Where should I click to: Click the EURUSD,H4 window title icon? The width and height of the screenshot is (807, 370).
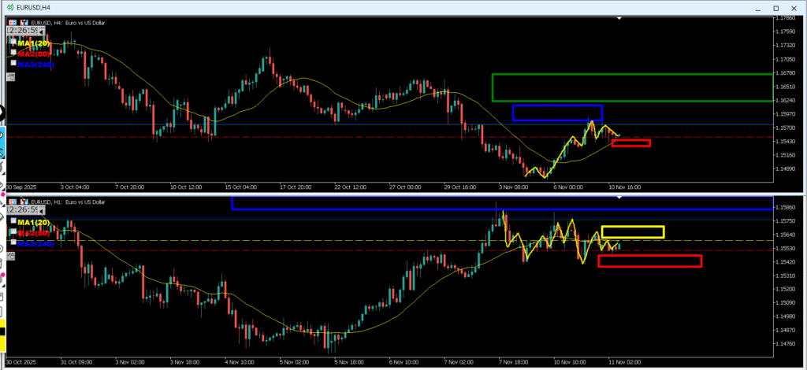point(8,7)
